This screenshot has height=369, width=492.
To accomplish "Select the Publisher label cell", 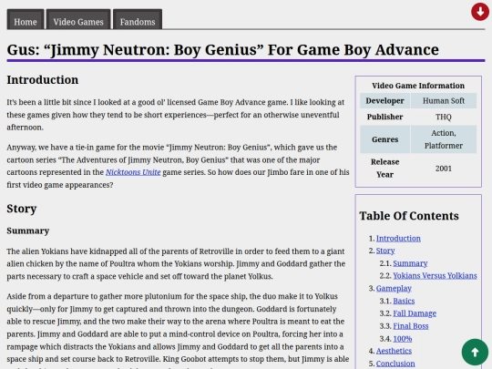I will click(x=385, y=117).
